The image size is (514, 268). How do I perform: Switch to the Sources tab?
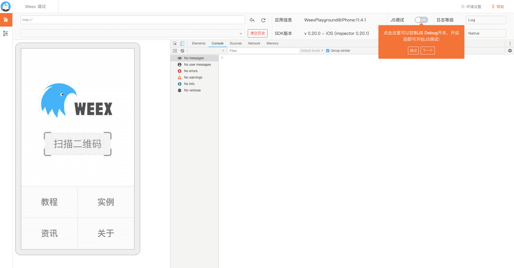(x=236, y=43)
